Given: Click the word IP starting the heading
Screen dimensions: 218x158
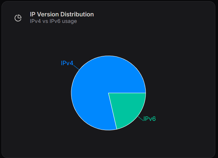Looking at the screenshot, I should pos(32,14).
